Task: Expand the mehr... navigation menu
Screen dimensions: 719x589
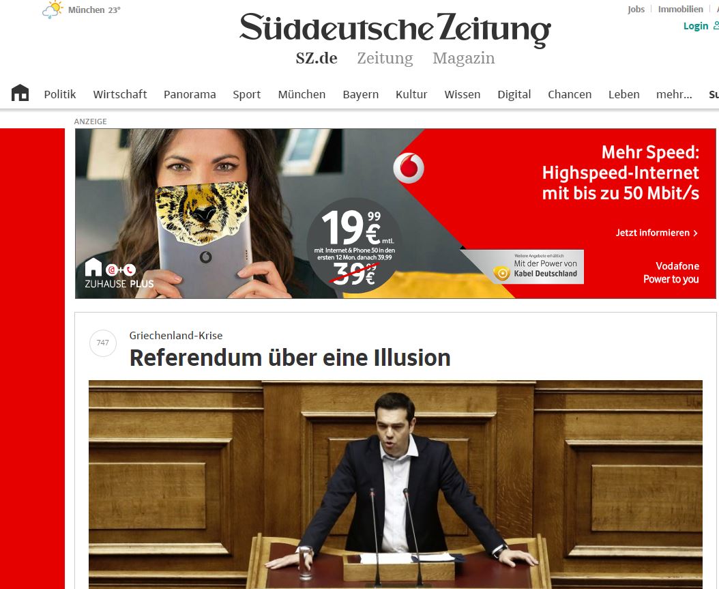Action: pyautogui.click(x=674, y=94)
